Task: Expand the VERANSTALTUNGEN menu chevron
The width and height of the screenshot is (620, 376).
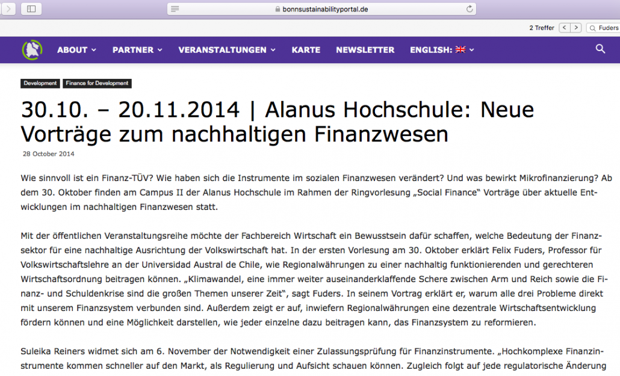Action: pyautogui.click(x=273, y=50)
